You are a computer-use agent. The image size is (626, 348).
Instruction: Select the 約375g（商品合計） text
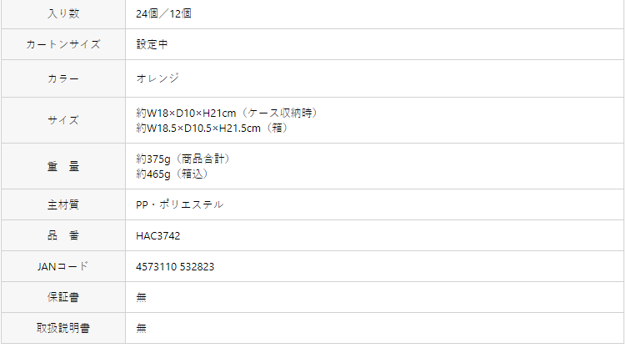183,159
